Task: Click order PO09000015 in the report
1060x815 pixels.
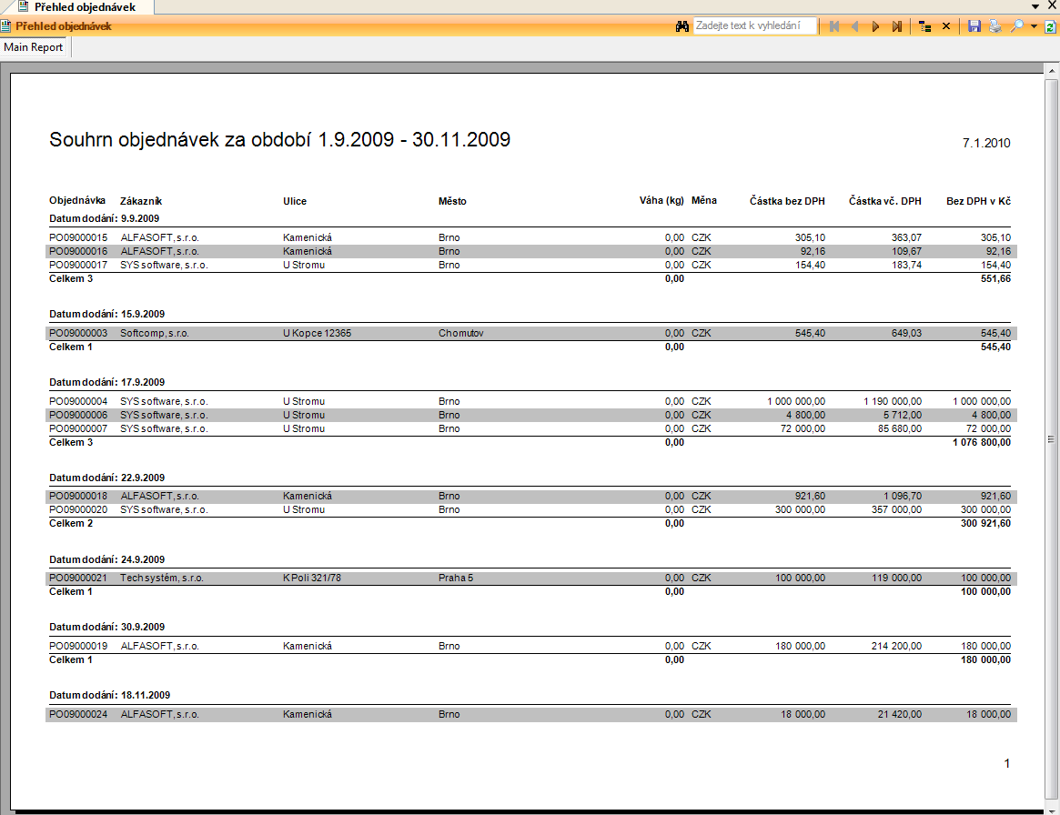Action: pyautogui.click(x=78, y=237)
